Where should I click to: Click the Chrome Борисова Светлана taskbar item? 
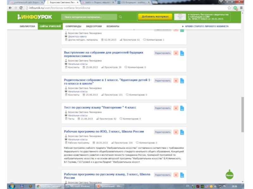(50, 186)
